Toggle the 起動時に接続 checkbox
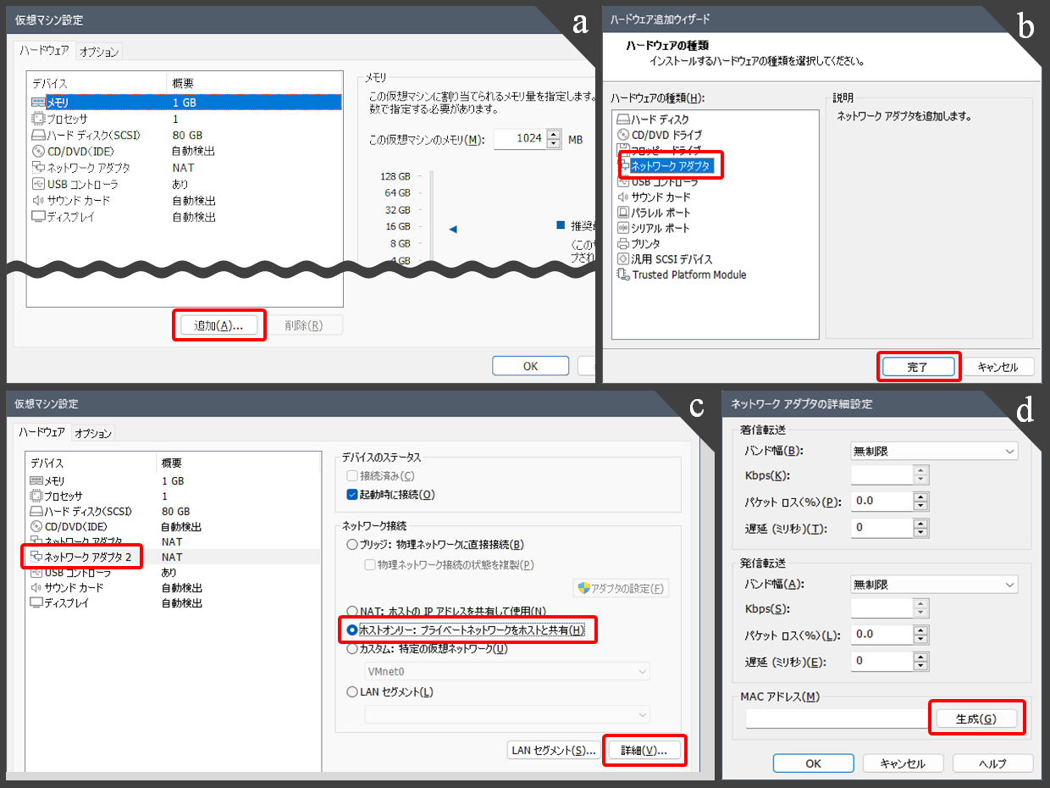The height and width of the screenshot is (788, 1050). coord(353,495)
